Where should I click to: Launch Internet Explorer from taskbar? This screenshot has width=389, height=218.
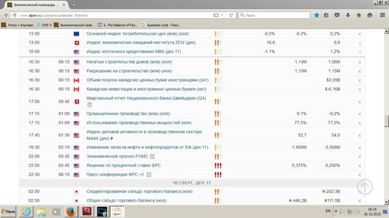[x=26, y=211]
